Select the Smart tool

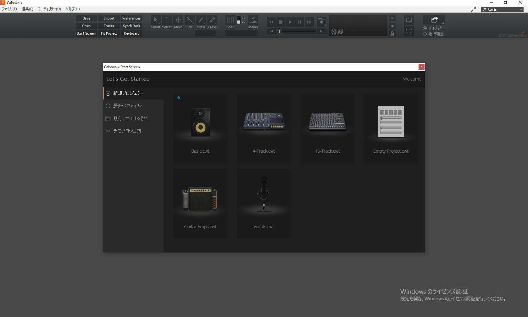click(155, 20)
